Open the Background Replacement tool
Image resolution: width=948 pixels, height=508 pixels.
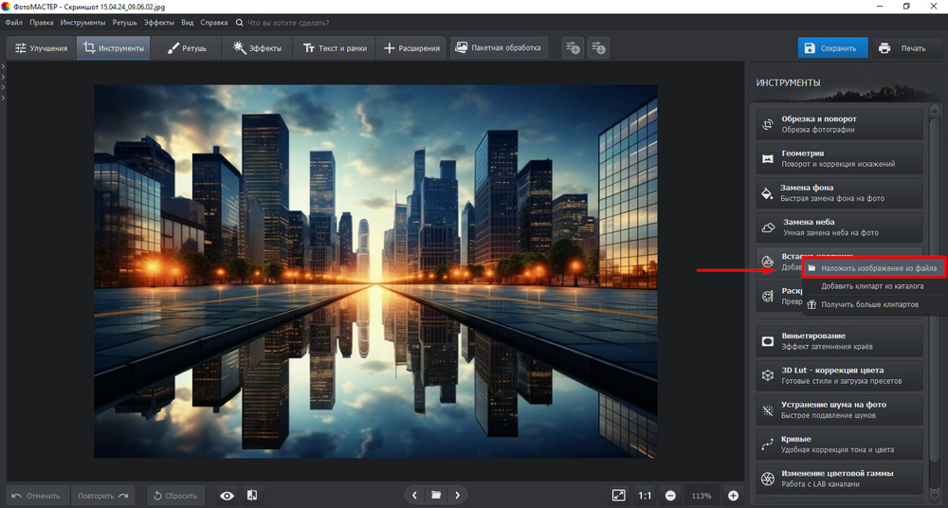click(x=839, y=193)
